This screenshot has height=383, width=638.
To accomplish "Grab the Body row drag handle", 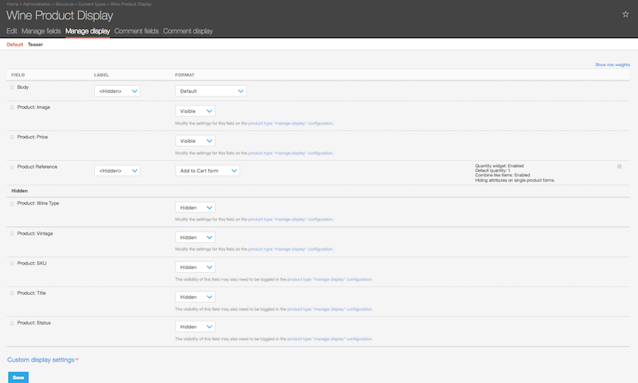I will [x=12, y=88].
